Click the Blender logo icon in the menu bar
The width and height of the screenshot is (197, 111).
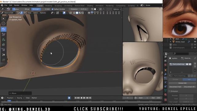tap(2, 6)
